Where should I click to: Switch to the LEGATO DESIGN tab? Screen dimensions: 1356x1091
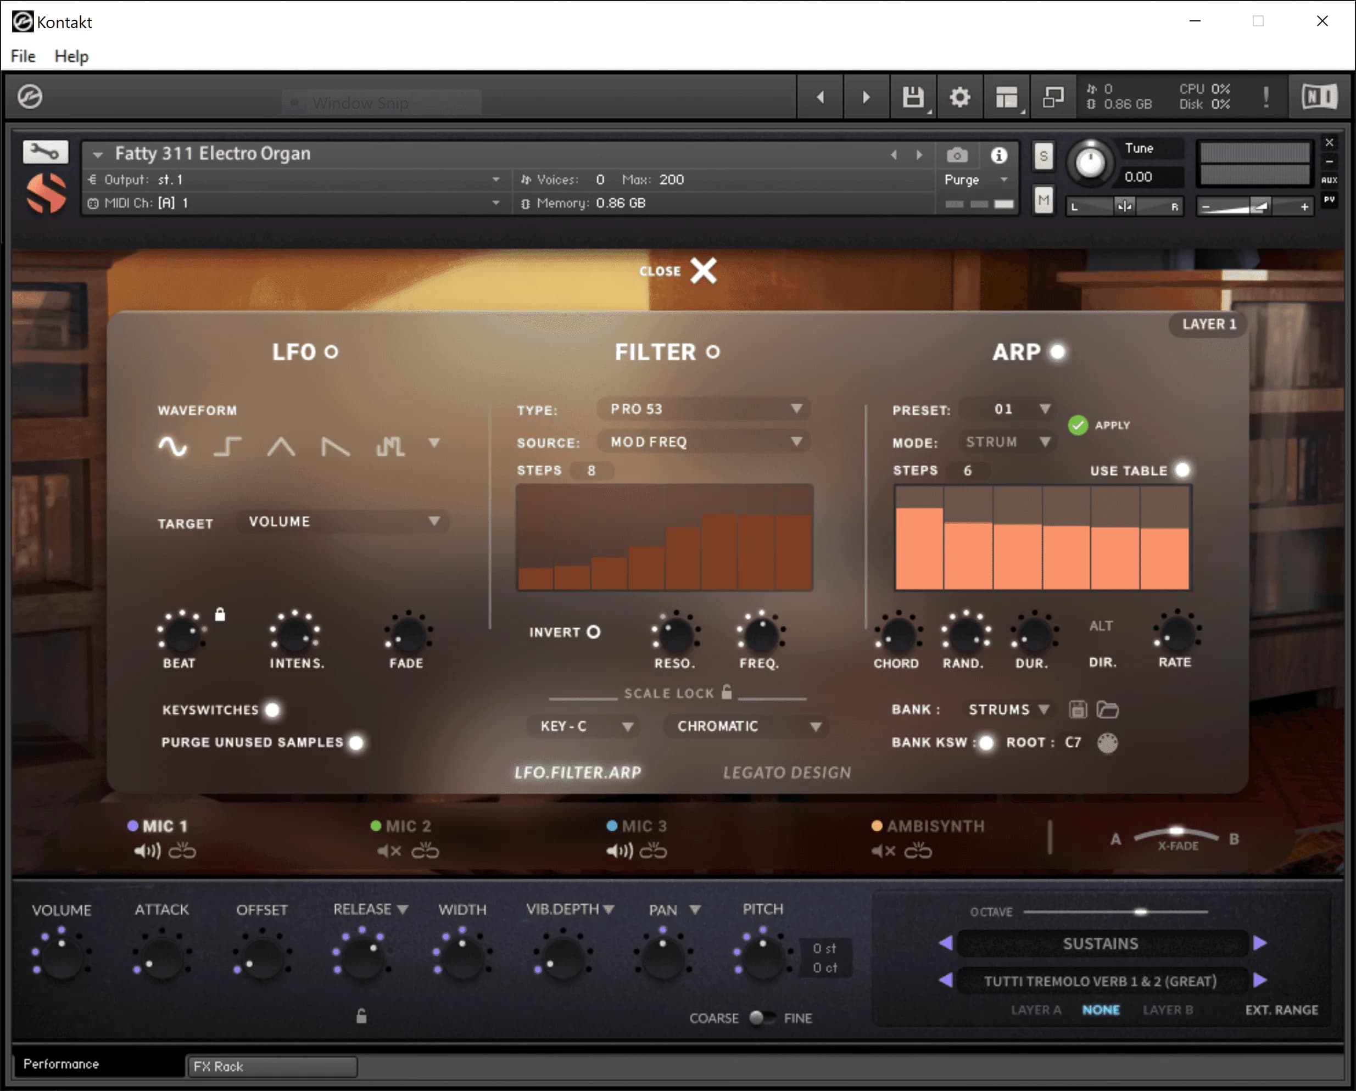click(786, 772)
